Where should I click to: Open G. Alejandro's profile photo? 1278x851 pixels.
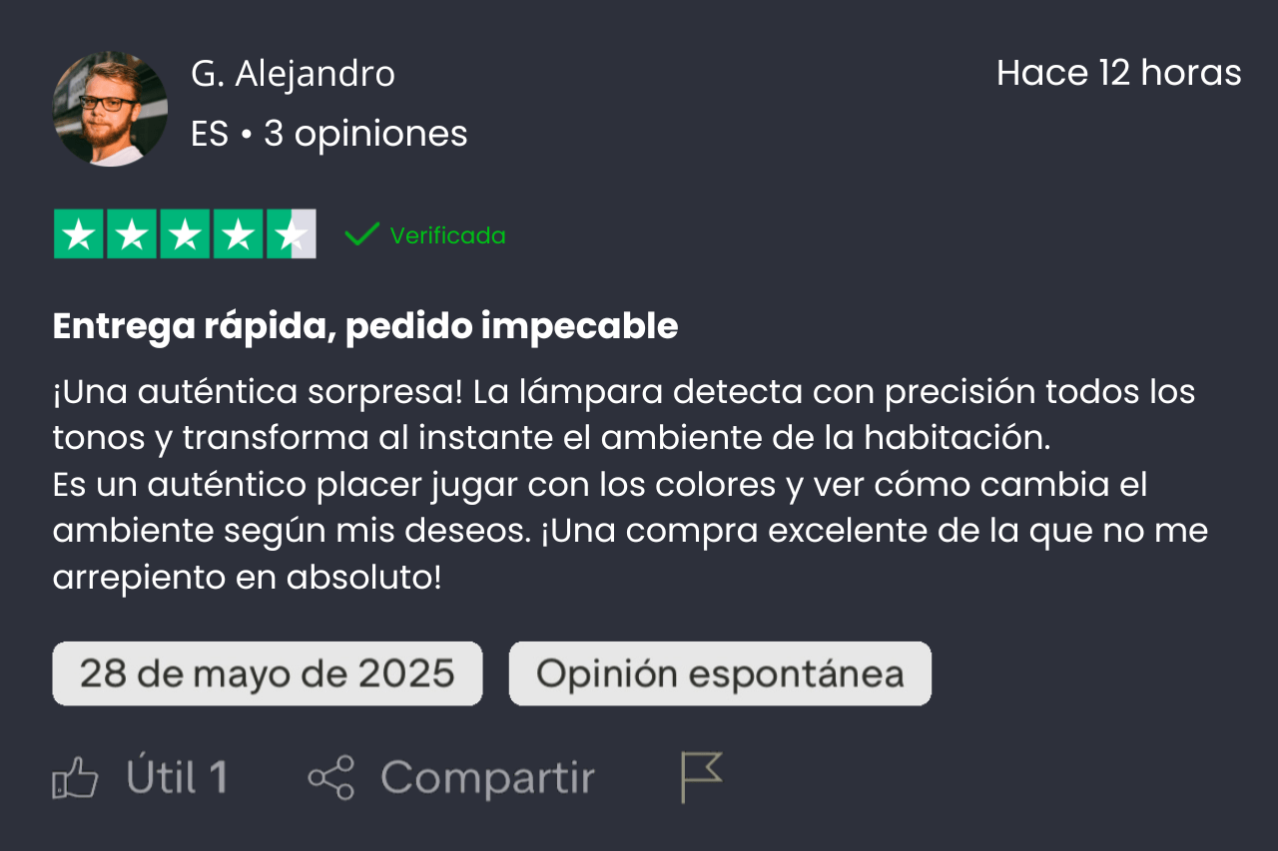[x=110, y=109]
